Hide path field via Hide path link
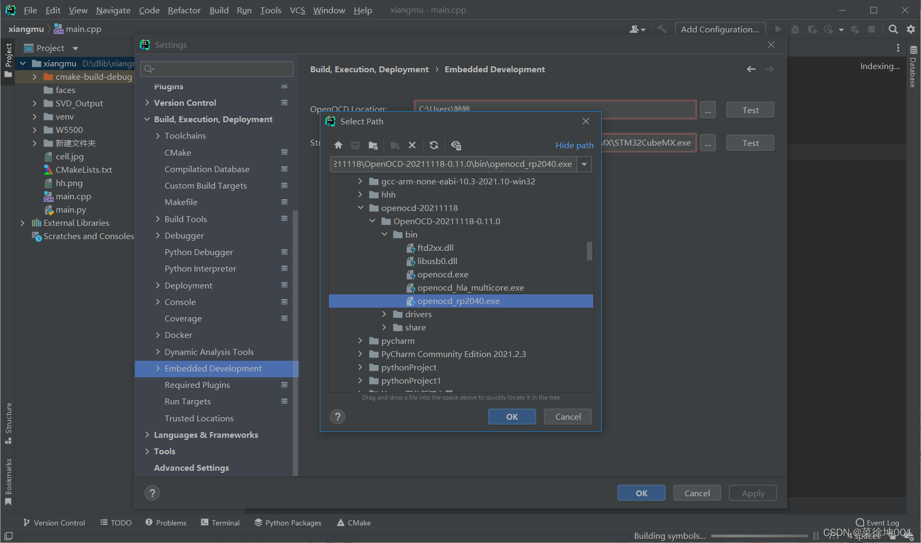Image resolution: width=921 pixels, height=543 pixels. tap(574, 145)
